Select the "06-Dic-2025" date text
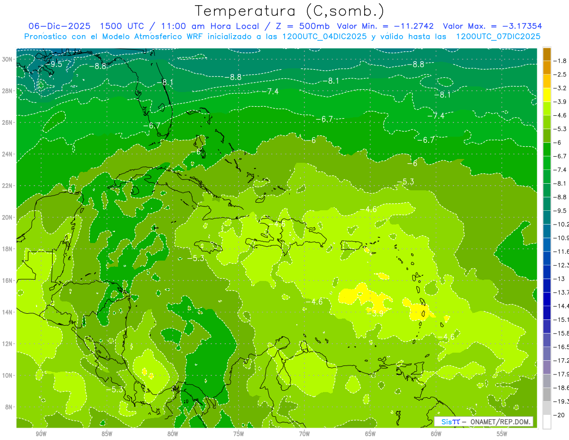This screenshot has width=569, height=440. pyautogui.click(x=59, y=26)
